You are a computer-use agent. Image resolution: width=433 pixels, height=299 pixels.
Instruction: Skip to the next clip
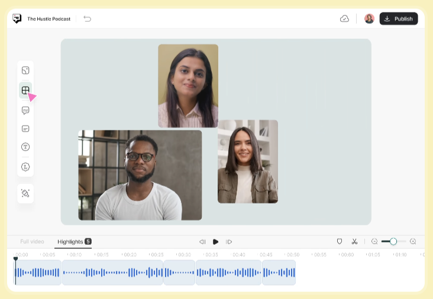[x=229, y=242]
